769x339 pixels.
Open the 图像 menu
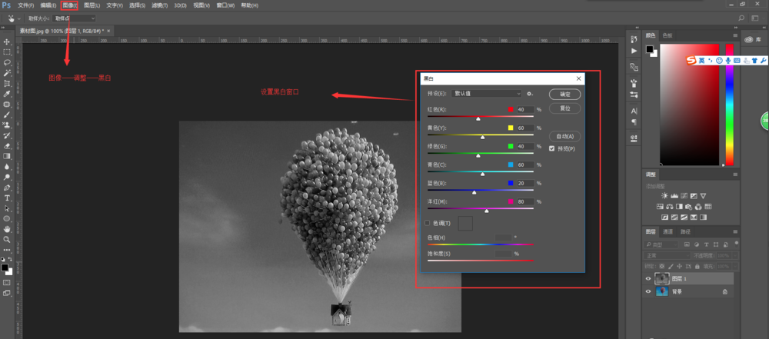pyautogui.click(x=69, y=5)
